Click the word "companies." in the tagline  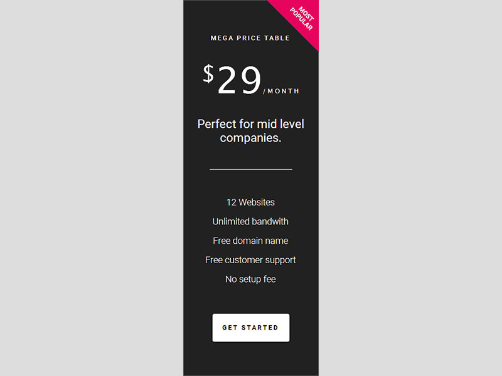point(250,138)
